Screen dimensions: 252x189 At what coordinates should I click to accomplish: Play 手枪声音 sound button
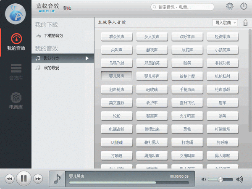[x=187, y=89]
